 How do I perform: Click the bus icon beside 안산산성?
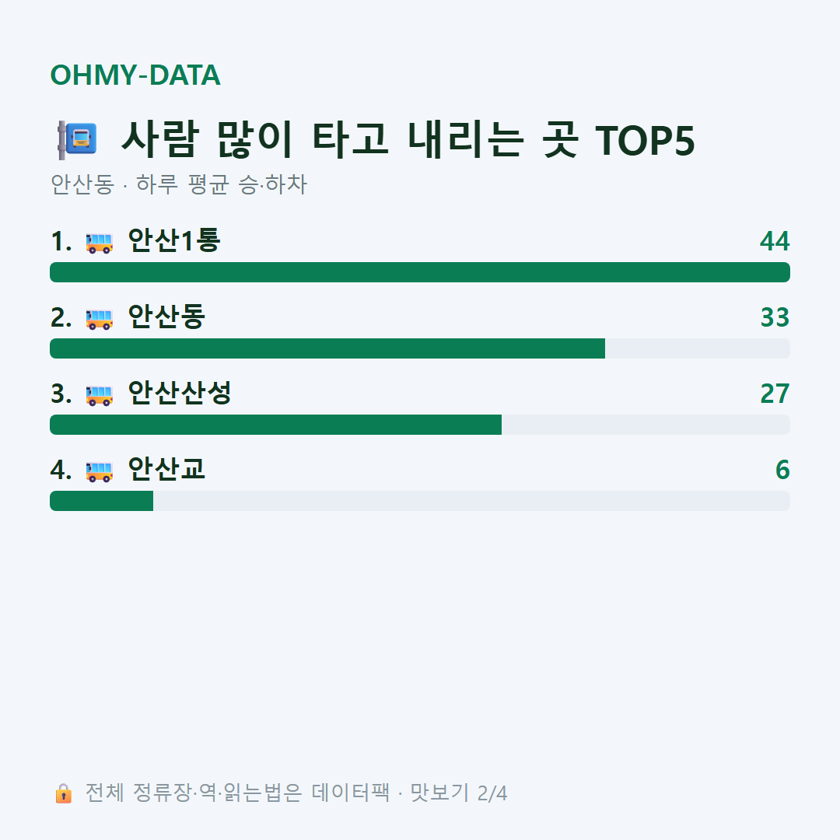tap(99, 395)
